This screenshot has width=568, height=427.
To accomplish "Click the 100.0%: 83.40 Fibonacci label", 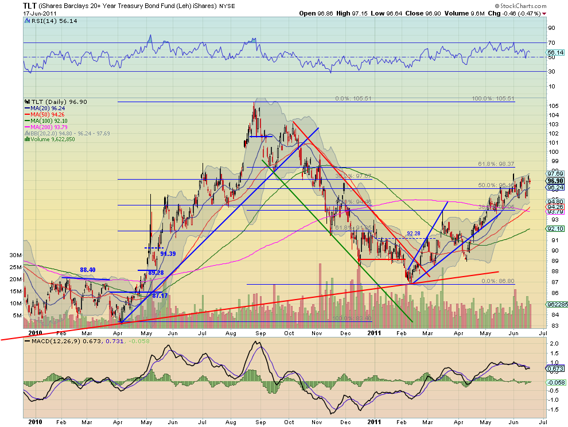I will [352, 319].
